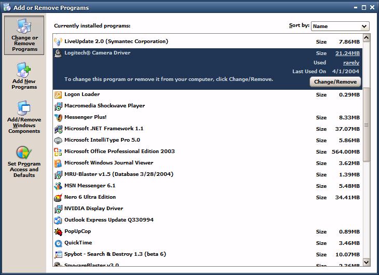The height and width of the screenshot is (275, 379).
Task: Select Microsoft IntelliType Pro 5.0 entry
Action: (x=207, y=140)
